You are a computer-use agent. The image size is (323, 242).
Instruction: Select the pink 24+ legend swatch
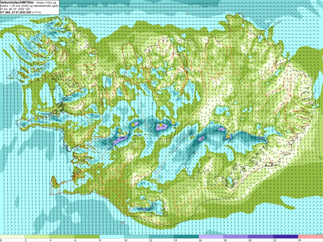pyautogui.click(x=311, y=237)
